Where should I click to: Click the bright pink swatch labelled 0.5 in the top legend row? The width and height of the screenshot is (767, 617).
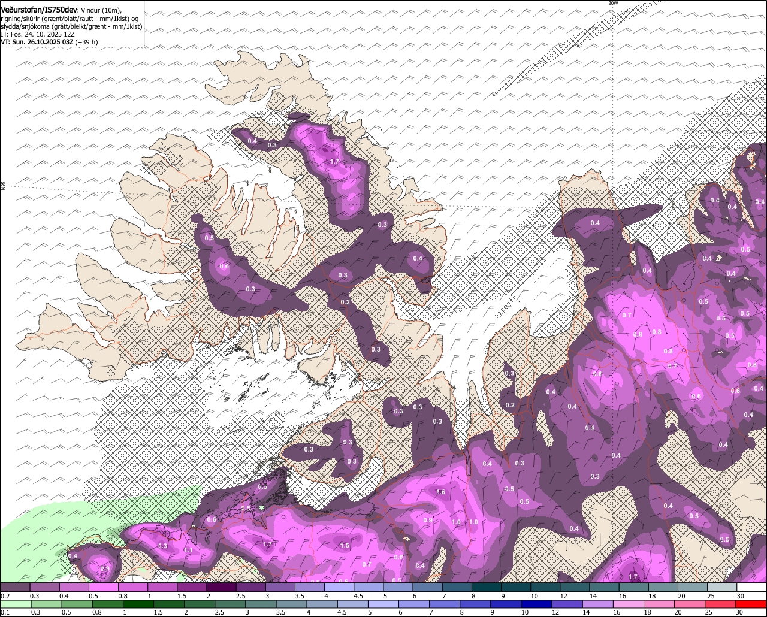tap(103, 588)
